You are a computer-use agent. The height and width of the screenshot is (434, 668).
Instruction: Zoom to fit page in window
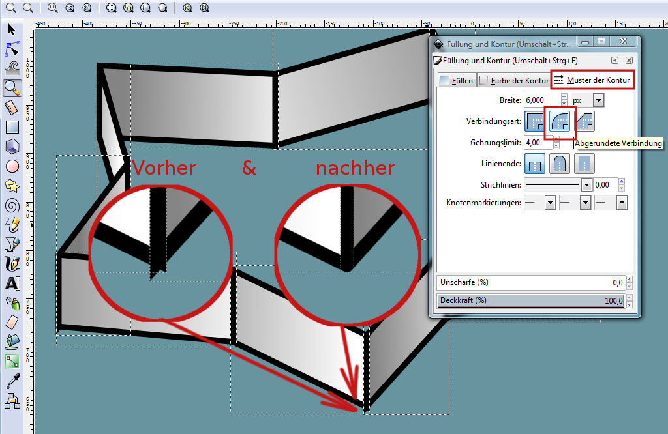point(145,8)
